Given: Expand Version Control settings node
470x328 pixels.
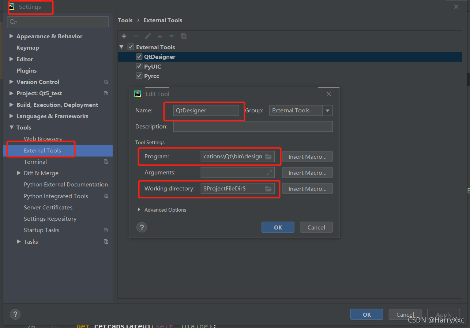Looking at the screenshot, I should (11, 82).
